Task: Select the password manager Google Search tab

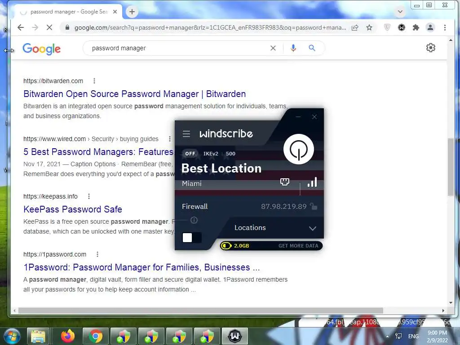Action: (x=68, y=12)
